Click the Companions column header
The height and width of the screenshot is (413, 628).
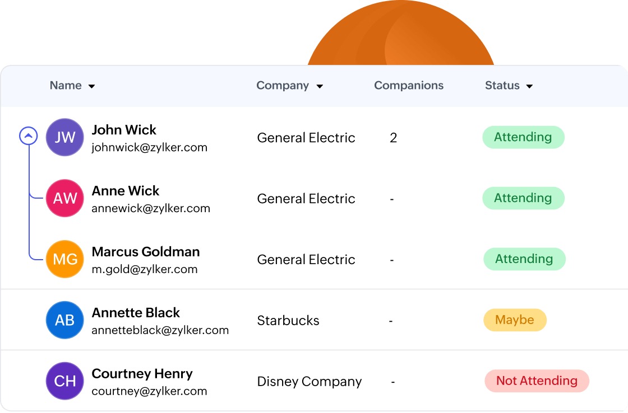408,86
